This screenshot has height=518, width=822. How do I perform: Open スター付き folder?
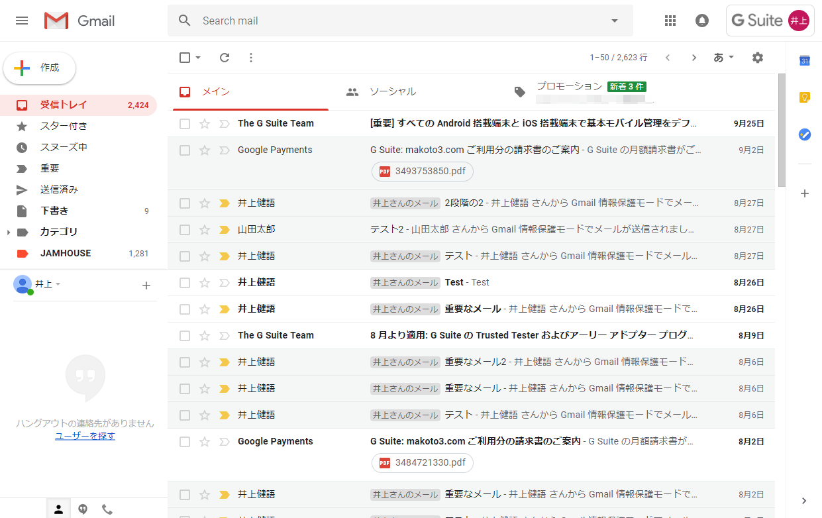(x=78, y=126)
